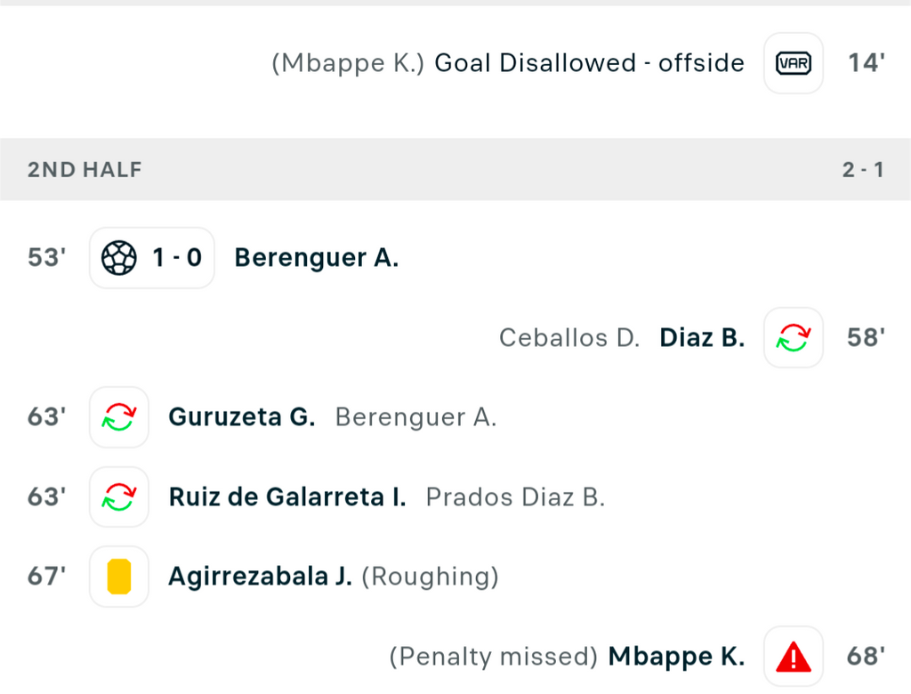
Task: Click the Ruiz de Galarreta substitution icon
Action: (x=119, y=497)
